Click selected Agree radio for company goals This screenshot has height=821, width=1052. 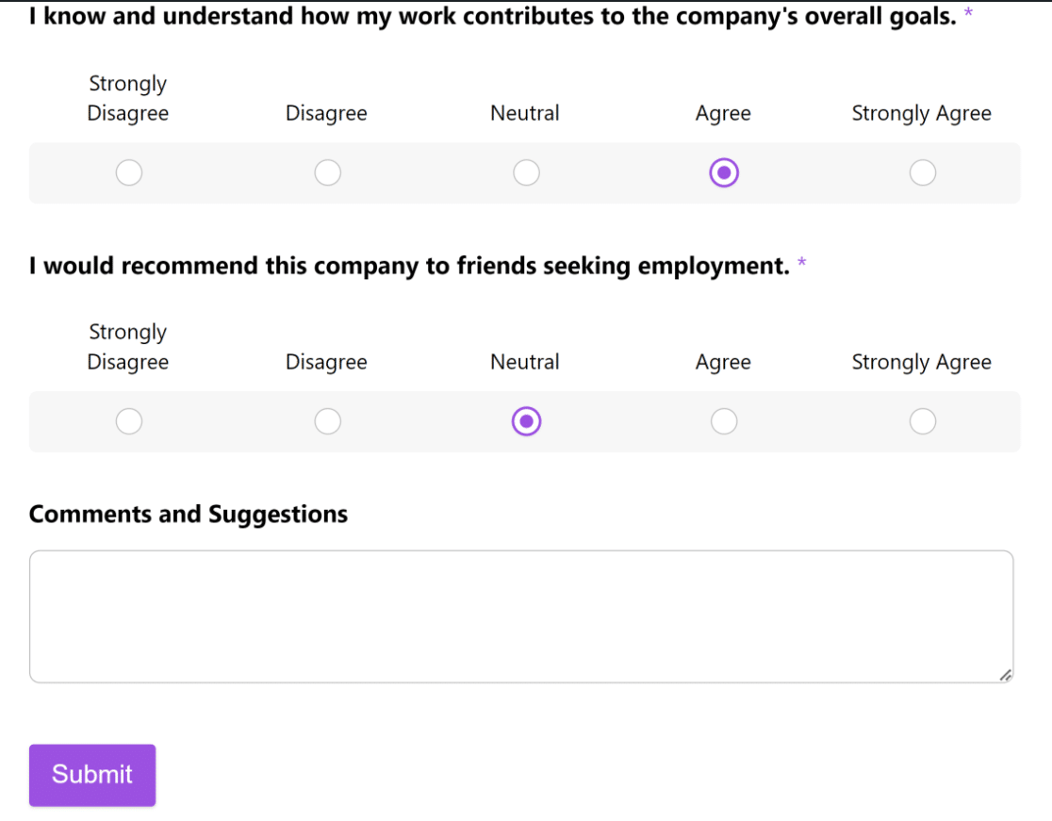(x=724, y=173)
